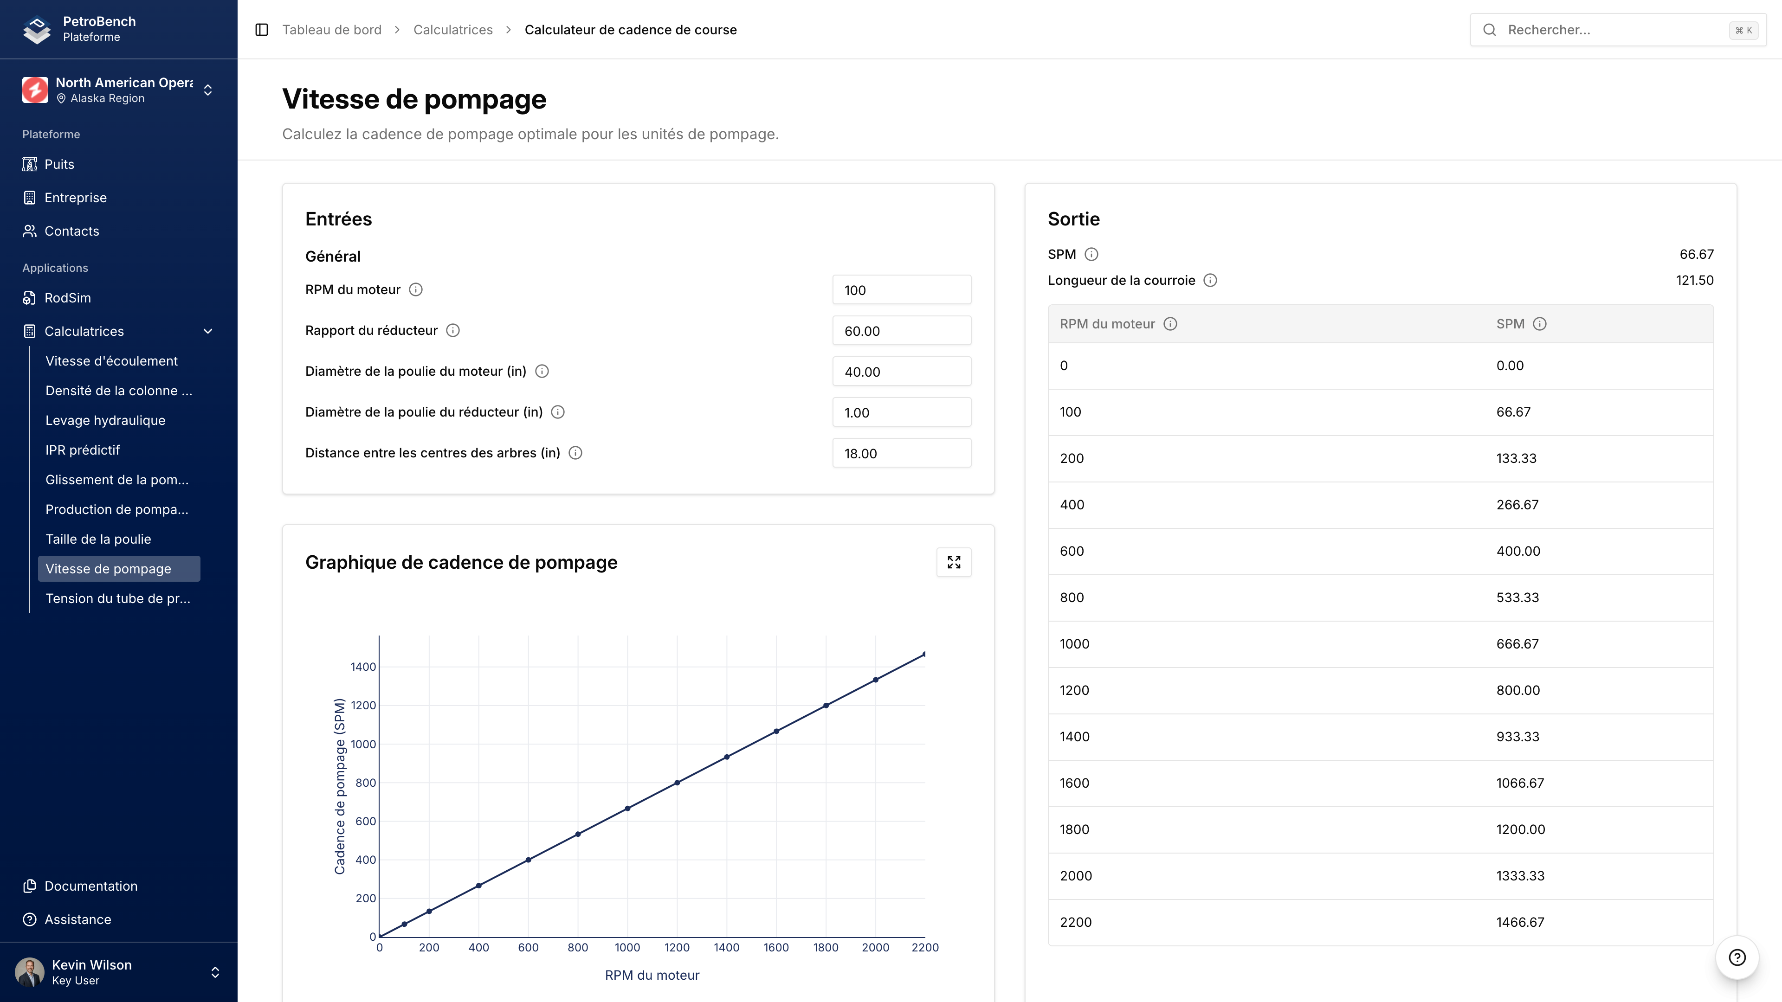
Task: Select the Entreprise building icon
Action: pyautogui.click(x=30, y=197)
